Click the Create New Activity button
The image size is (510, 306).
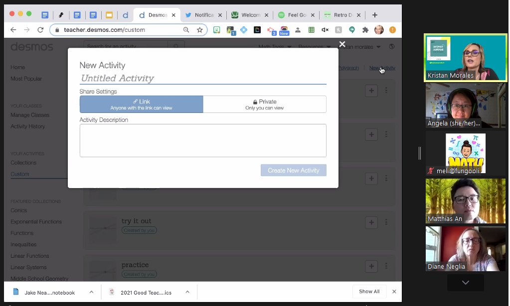293,170
